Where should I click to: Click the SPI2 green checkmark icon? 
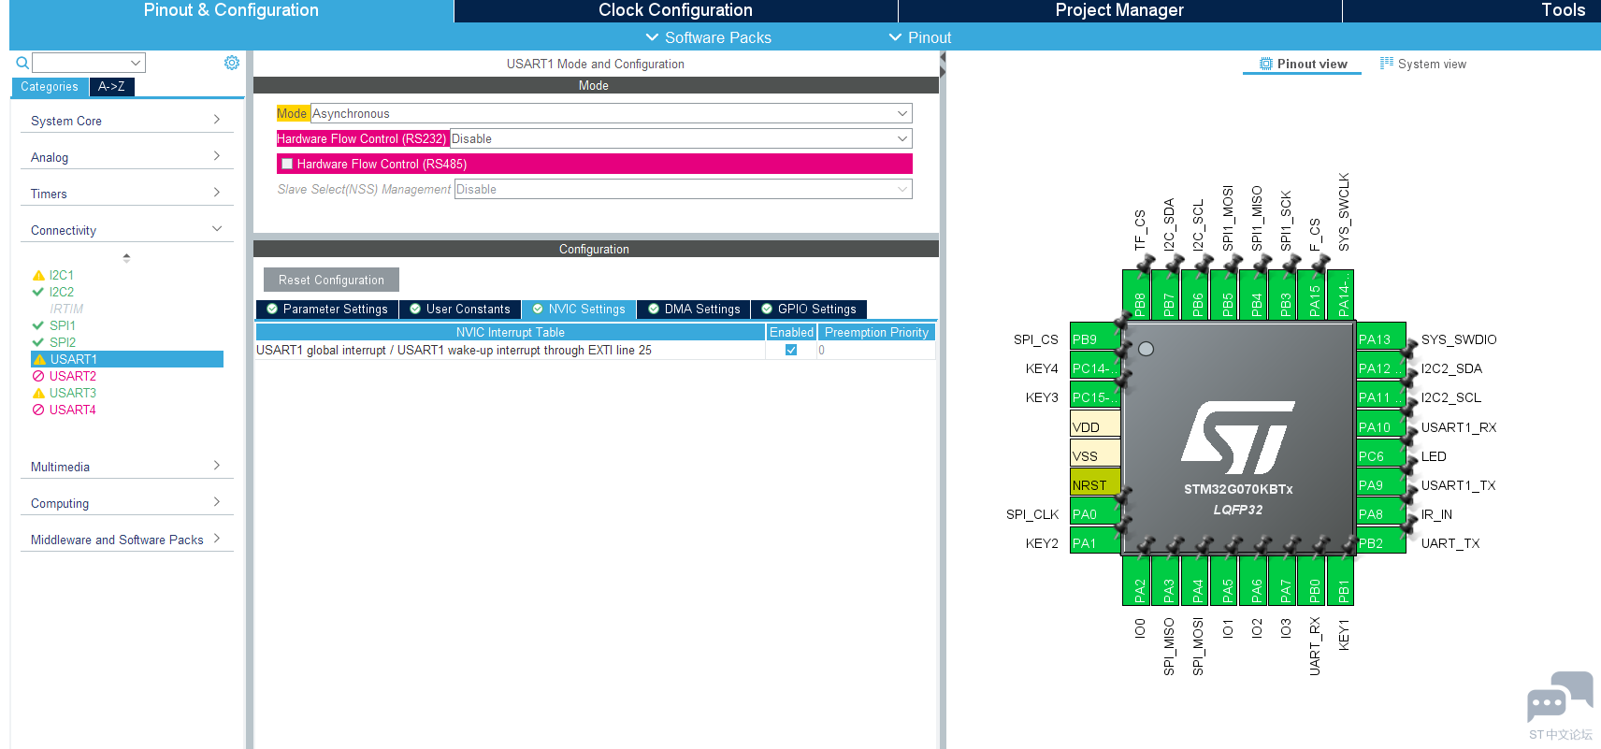[x=38, y=342]
